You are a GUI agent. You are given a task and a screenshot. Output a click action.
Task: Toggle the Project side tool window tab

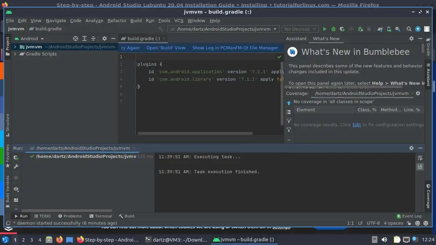pos(7,46)
